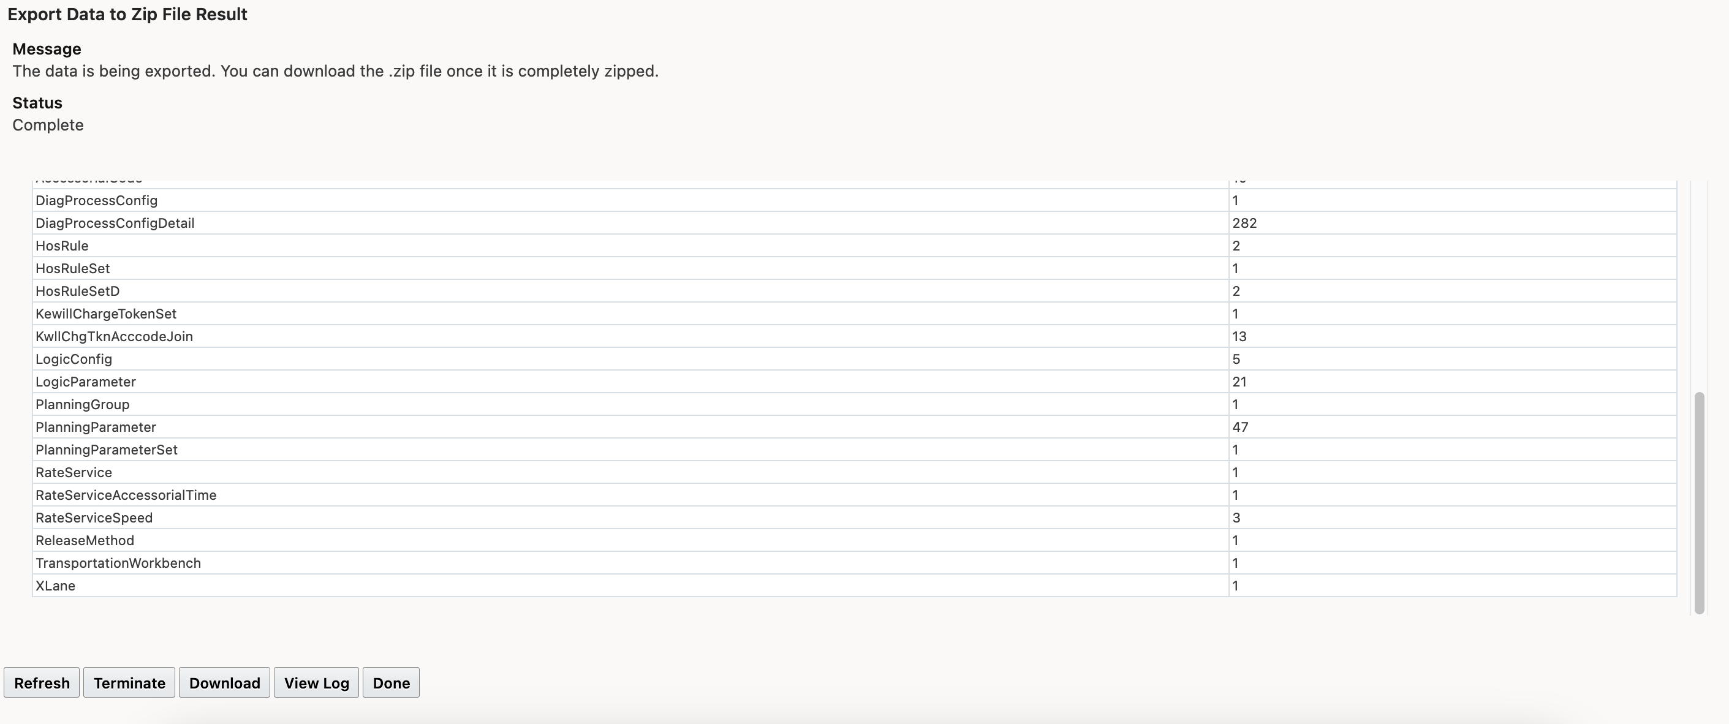This screenshot has height=724, width=1729.
Task: Click the Export Data to Zip File Result title
Action: pos(127,14)
